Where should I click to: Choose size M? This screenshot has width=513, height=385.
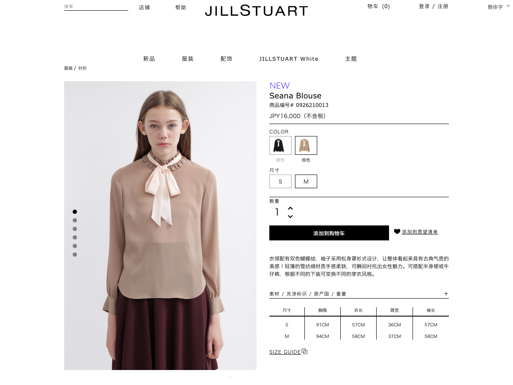tap(306, 181)
